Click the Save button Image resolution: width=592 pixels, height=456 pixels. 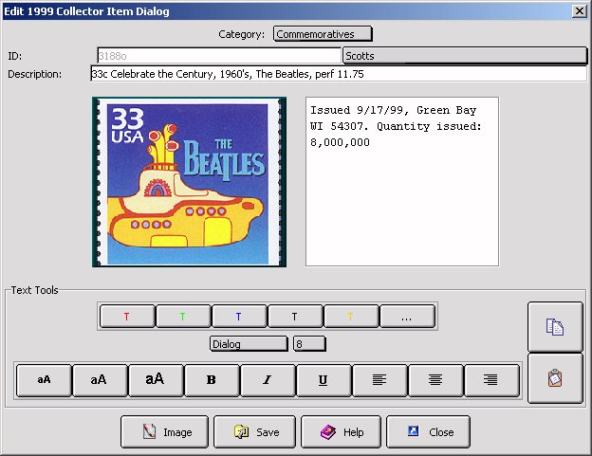[x=254, y=432]
